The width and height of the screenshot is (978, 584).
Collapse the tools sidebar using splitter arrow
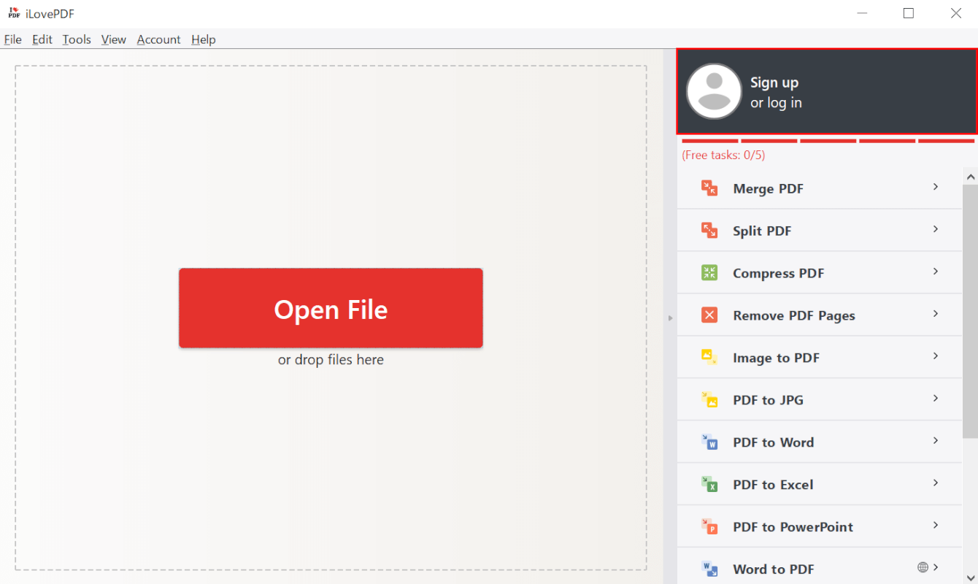point(670,318)
